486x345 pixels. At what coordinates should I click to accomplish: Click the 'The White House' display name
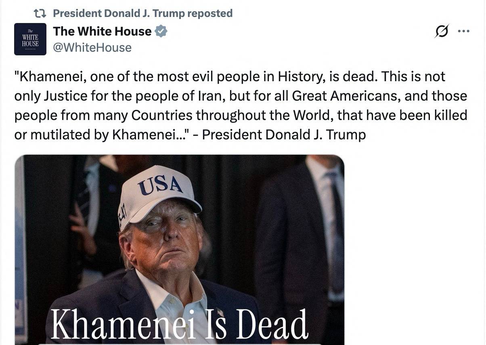[101, 31]
